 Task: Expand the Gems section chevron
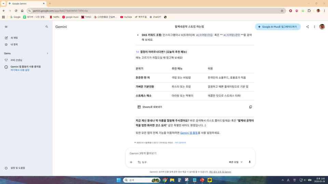point(47,53)
